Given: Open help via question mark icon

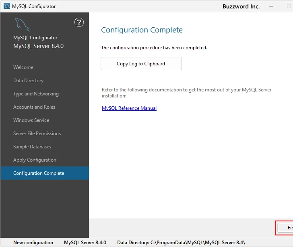Looking at the screenshot, I should coord(79,22).
